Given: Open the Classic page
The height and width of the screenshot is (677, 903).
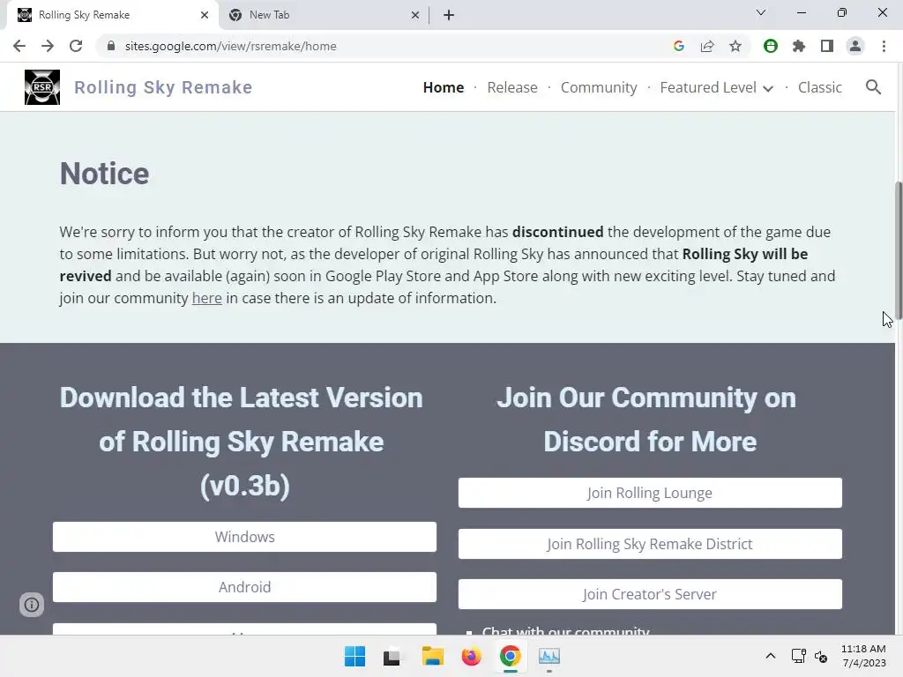Looking at the screenshot, I should pyautogui.click(x=820, y=87).
